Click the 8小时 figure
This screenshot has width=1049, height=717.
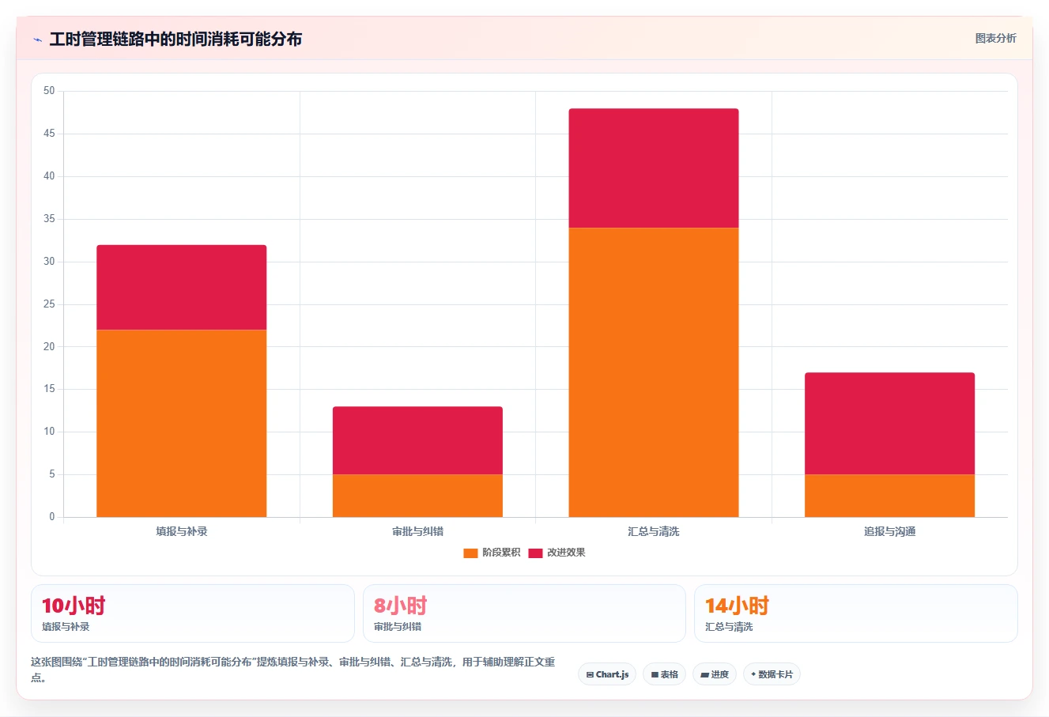[400, 606]
